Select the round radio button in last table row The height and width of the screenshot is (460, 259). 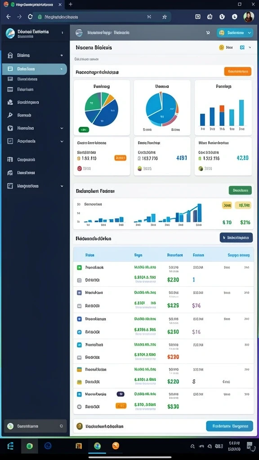coord(79,407)
